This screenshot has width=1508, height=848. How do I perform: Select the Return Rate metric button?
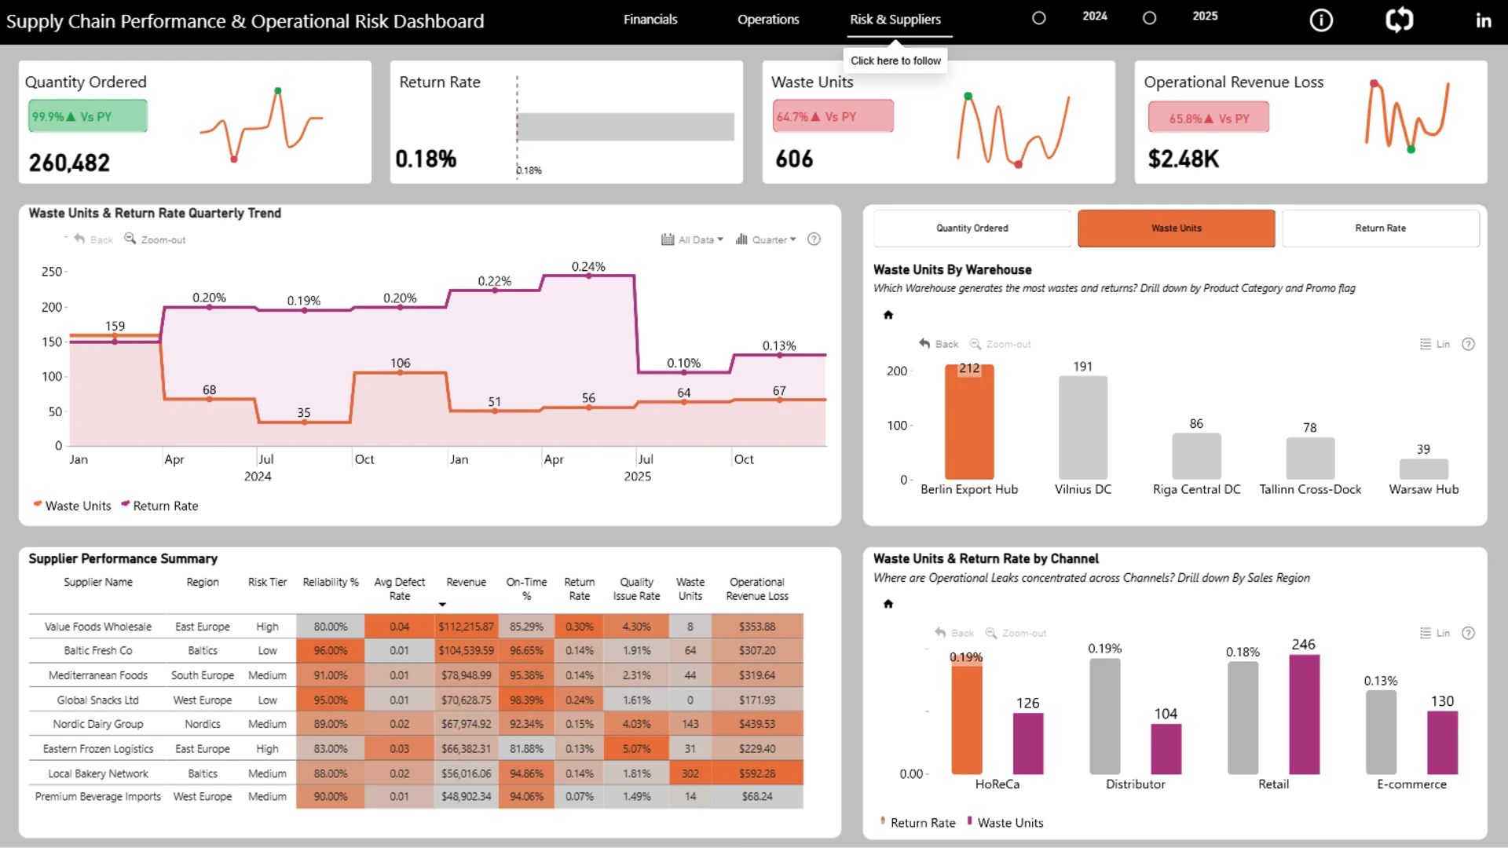[1381, 228]
